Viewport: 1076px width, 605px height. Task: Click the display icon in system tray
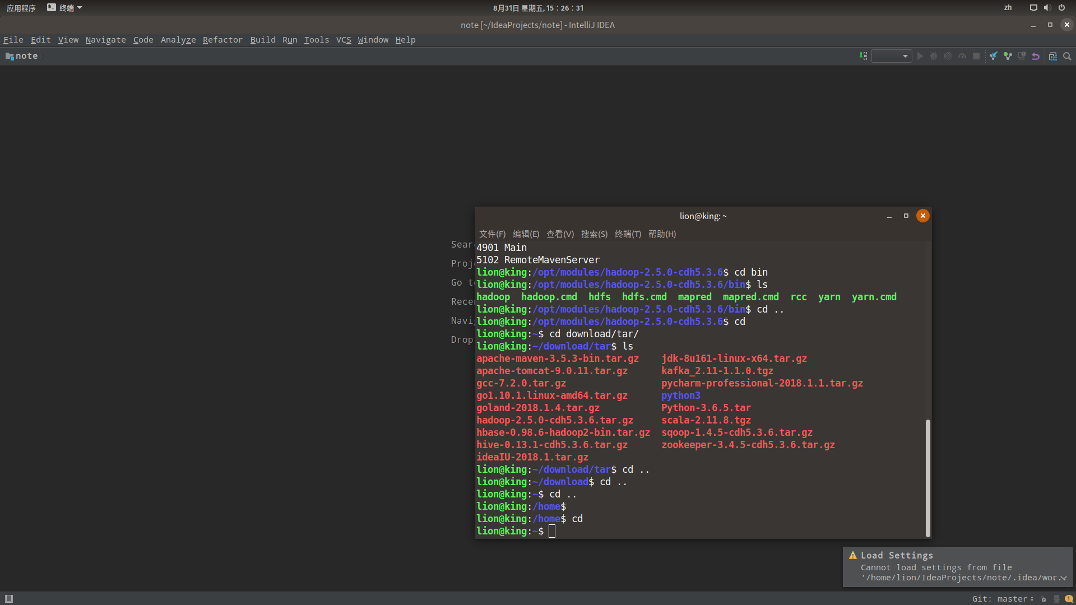click(x=1033, y=8)
